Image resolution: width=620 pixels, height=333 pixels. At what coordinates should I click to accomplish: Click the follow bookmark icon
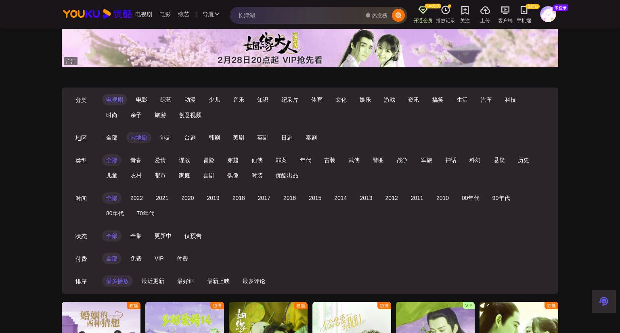pyautogui.click(x=465, y=10)
